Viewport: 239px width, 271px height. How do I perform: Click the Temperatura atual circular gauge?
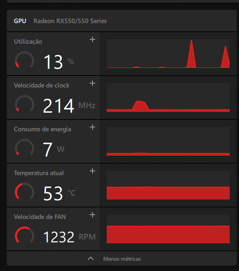pyautogui.click(x=25, y=191)
